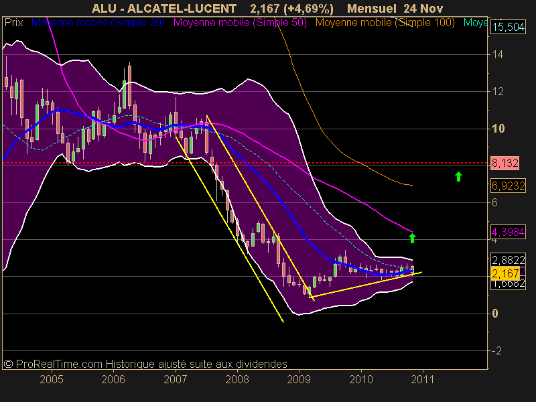Click the 6 price axis label
The height and width of the screenshot is (402, 536).
[x=494, y=202]
